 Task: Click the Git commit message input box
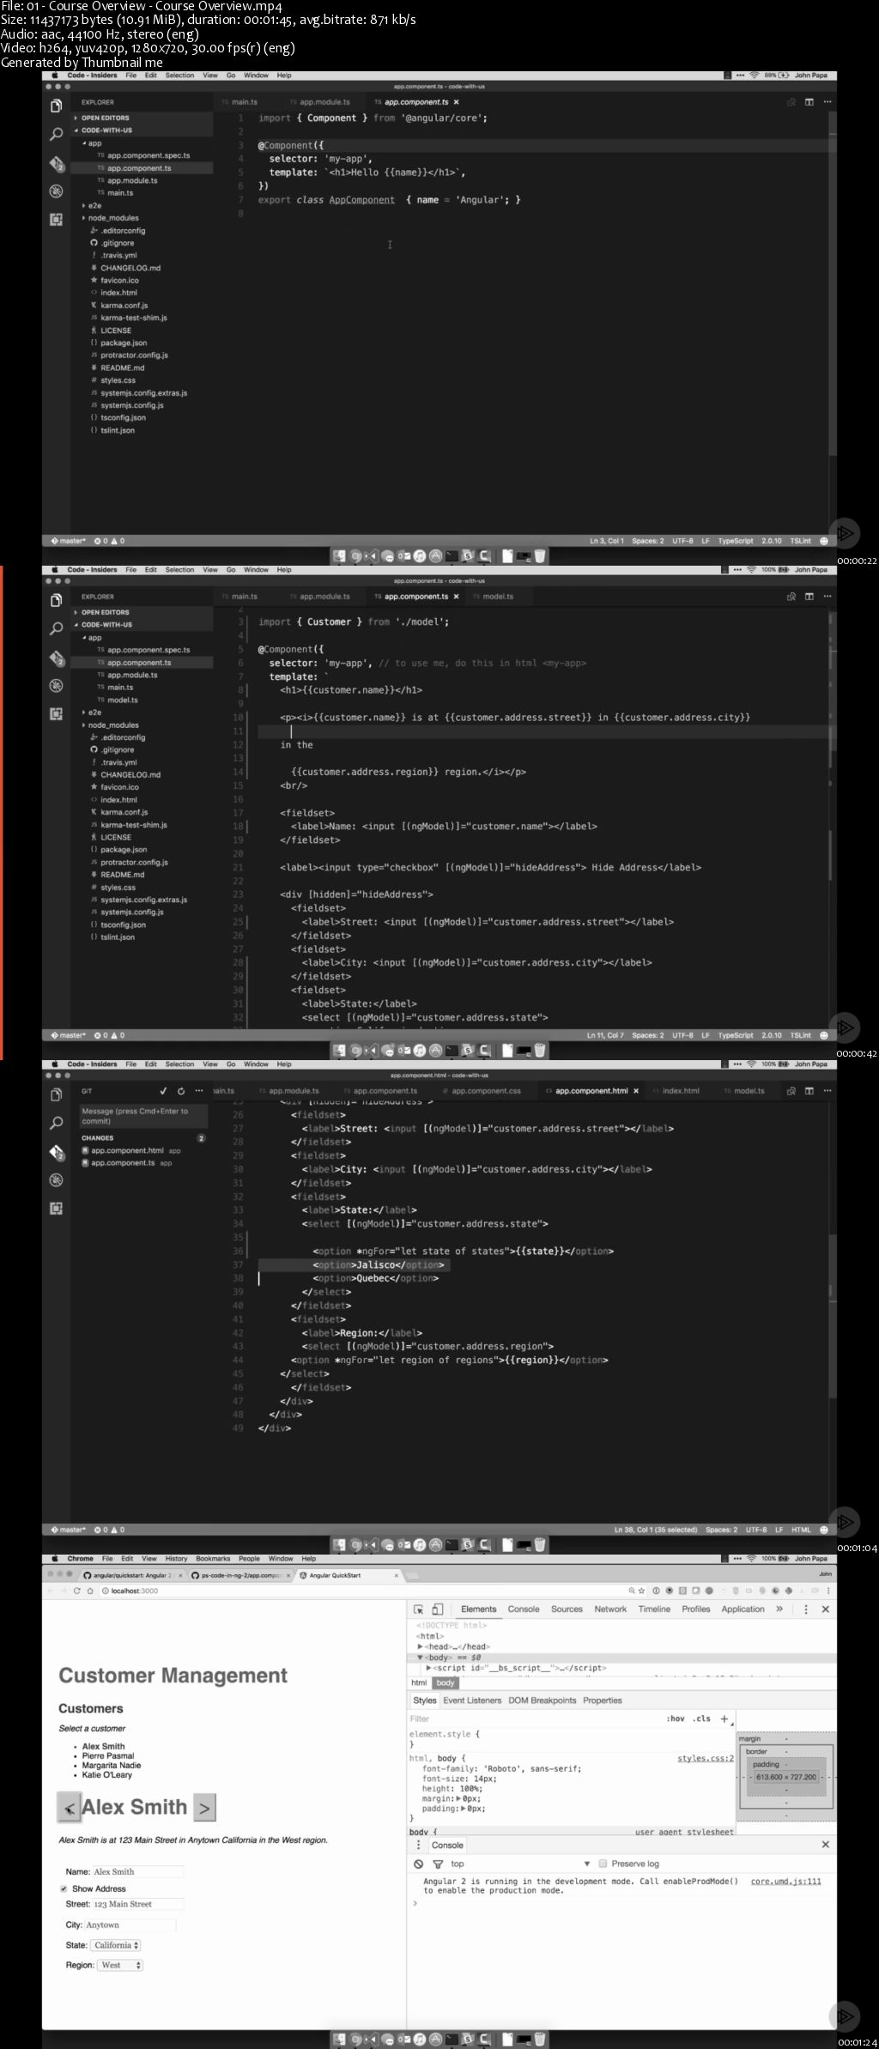[x=144, y=1116]
